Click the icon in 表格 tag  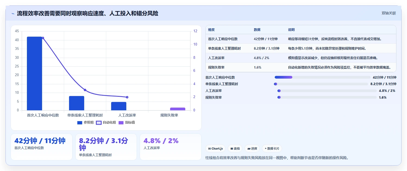[231, 149]
